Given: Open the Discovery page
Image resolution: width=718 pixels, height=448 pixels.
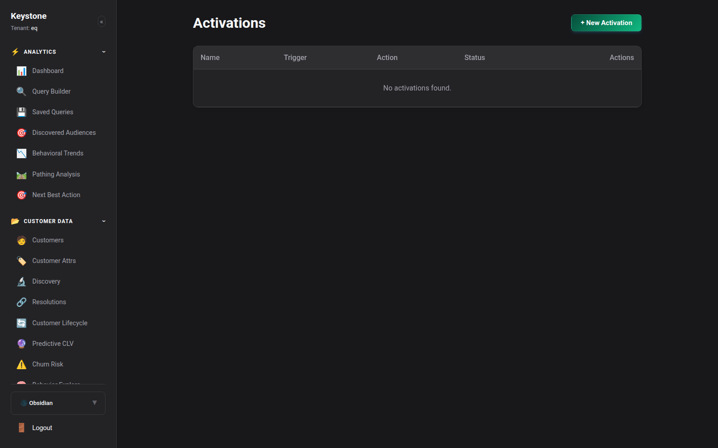Looking at the screenshot, I should pyautogui.click(x=58, y=281).
